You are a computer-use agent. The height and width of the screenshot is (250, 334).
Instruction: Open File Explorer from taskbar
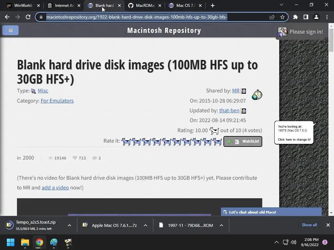(25, 242)
